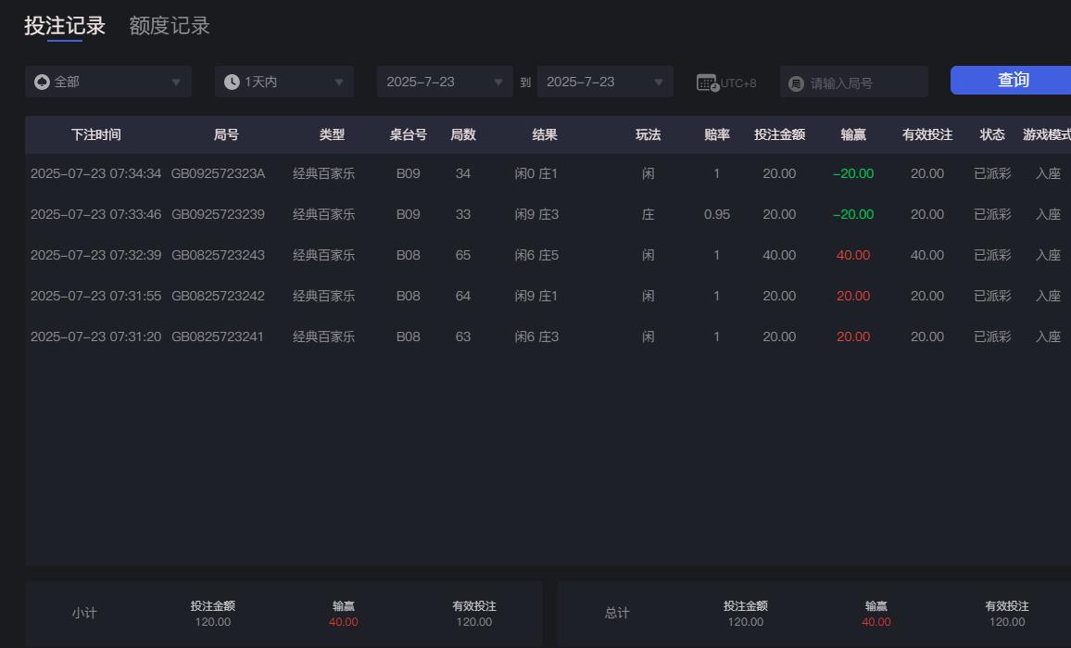
Task: Open the end date picker after 到
Action: pyautogui.click(x=605, y=82)
